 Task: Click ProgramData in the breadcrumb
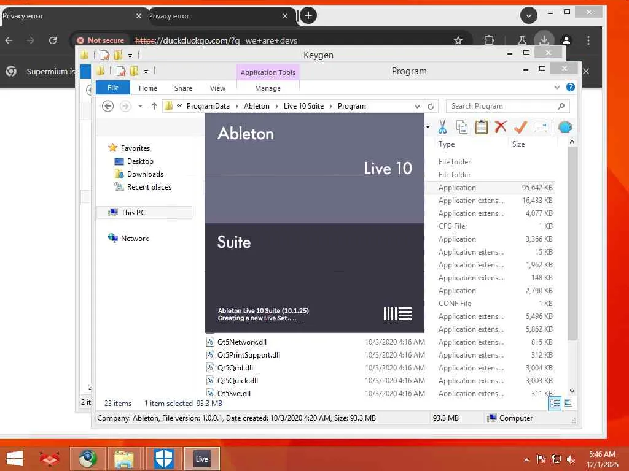point(208,106)
